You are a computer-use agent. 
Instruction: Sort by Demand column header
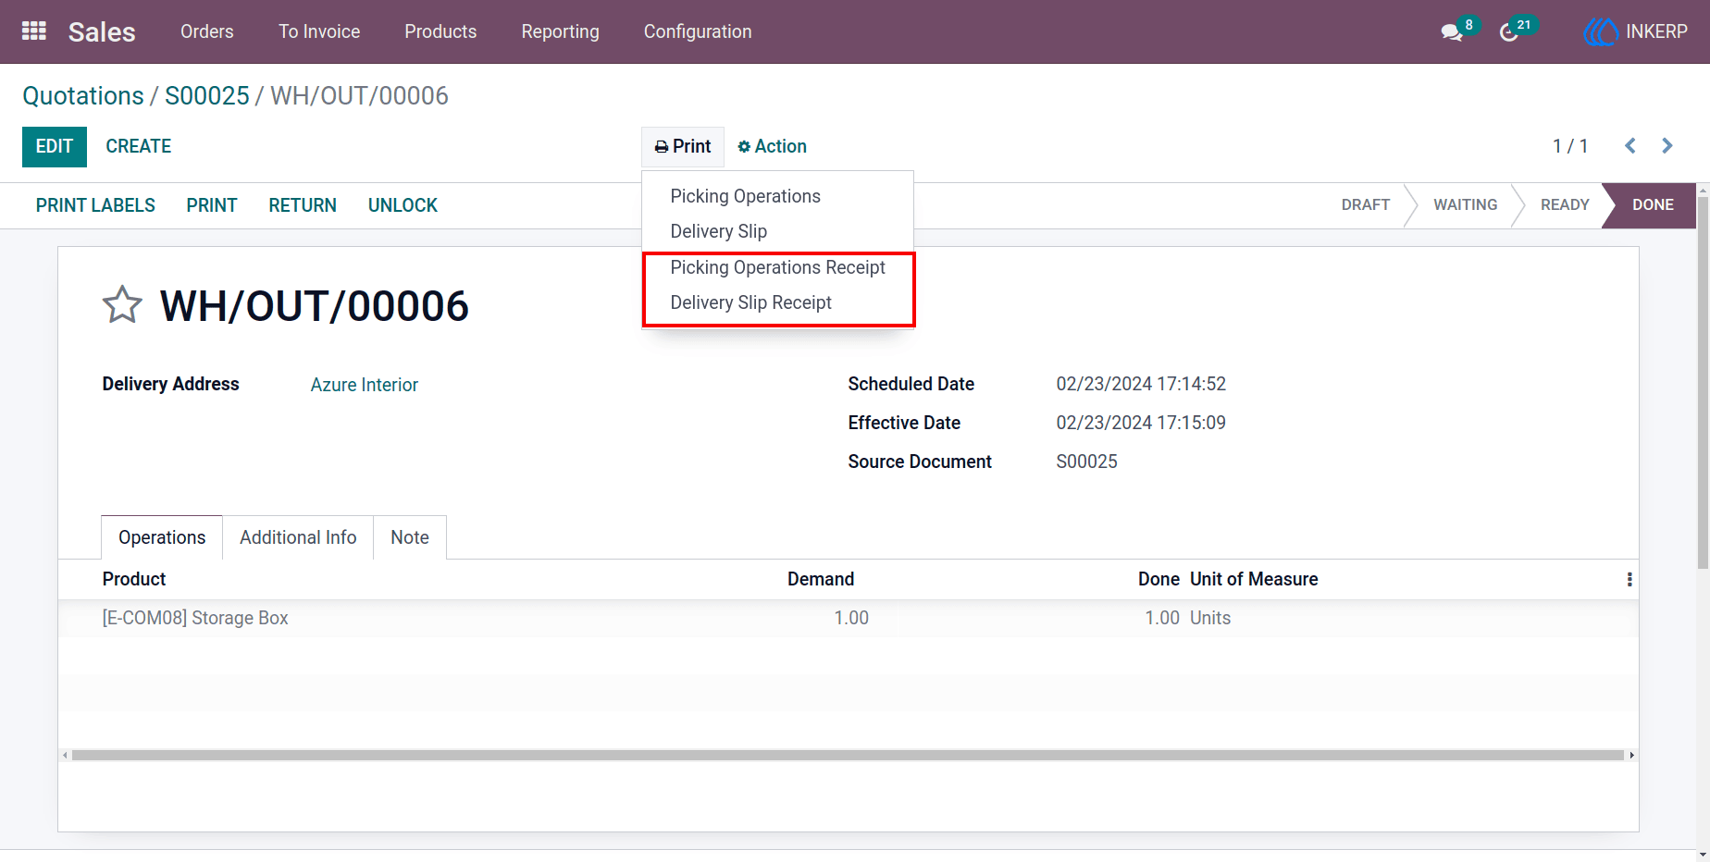[821, 579]
